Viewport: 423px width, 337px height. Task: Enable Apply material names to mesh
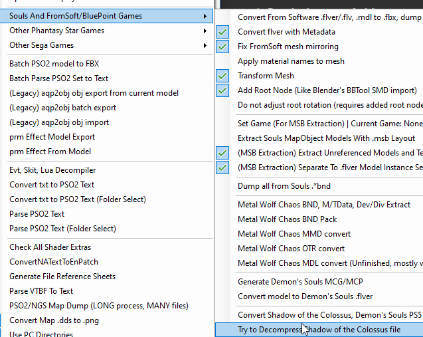pyautogui.click(x=291, y=61)
